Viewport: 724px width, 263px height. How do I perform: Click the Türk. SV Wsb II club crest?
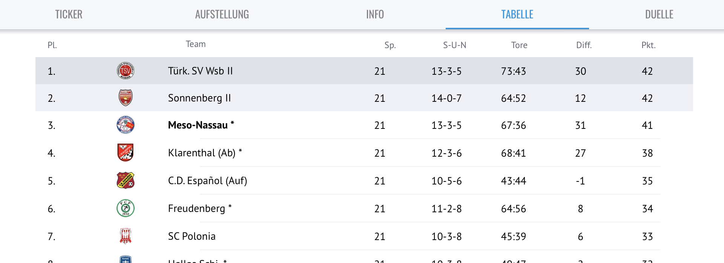tap(126, 71)
